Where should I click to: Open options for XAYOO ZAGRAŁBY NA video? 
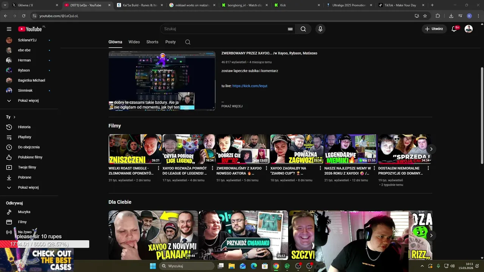click(320, 168)
